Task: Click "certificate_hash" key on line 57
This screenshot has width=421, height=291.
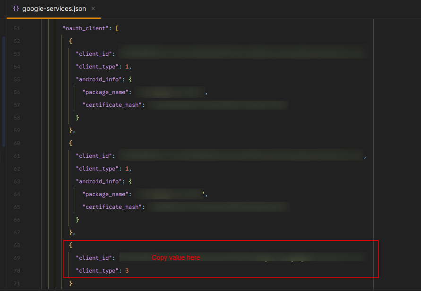Action: pyautogui.click(x=113, y=105)
